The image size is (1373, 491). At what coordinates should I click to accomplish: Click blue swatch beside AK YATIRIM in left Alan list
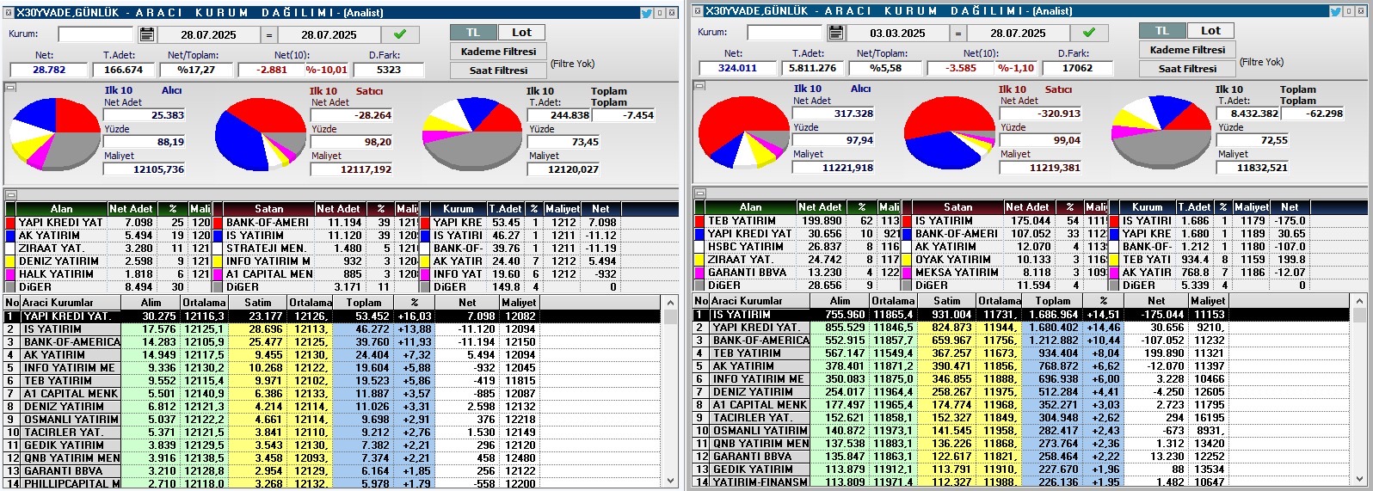[x=10, y=236]
